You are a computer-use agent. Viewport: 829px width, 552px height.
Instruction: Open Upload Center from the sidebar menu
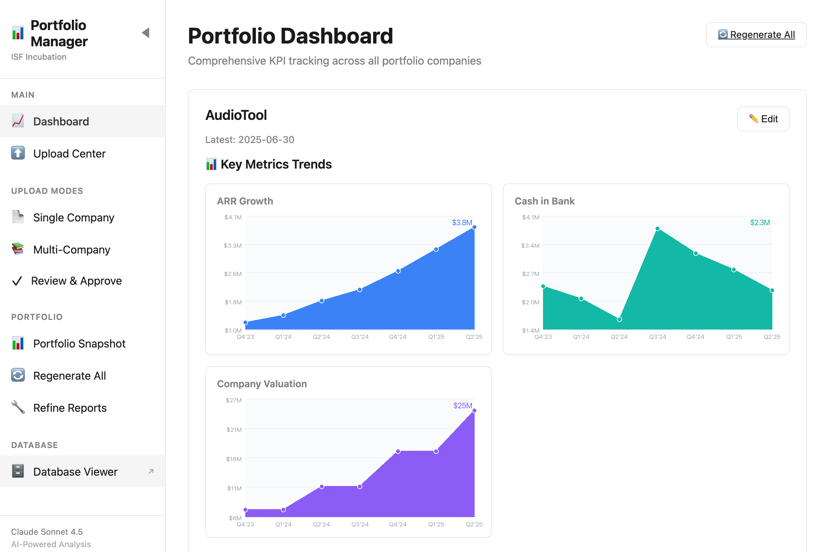click(69, 153)
